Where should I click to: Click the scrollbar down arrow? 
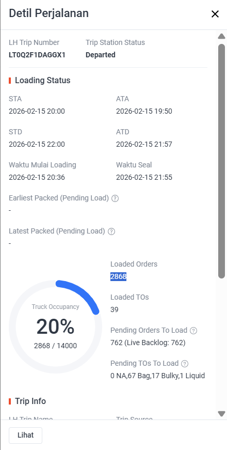(x=221, y=413)
